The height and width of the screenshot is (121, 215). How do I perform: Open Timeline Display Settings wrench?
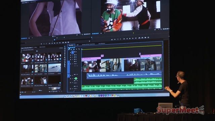click(x=79, y=49)
